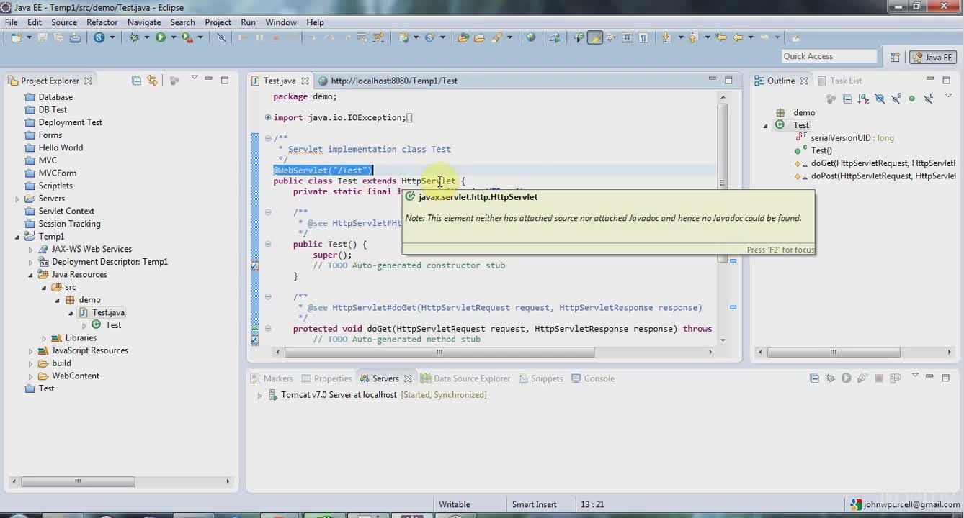The image size is (964, 518).
Task: Toggle Hide Static Members in Outline
Action: click(x=896, y=99)
